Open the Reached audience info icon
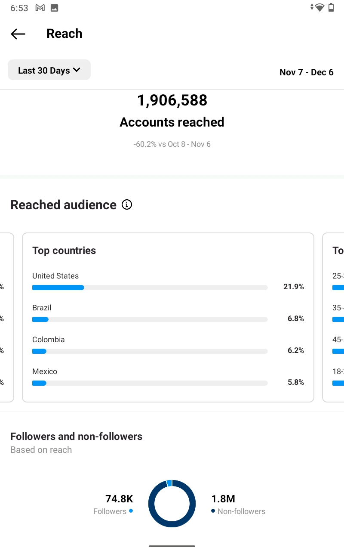Screen dimensions: 344x551 (127, 204)
